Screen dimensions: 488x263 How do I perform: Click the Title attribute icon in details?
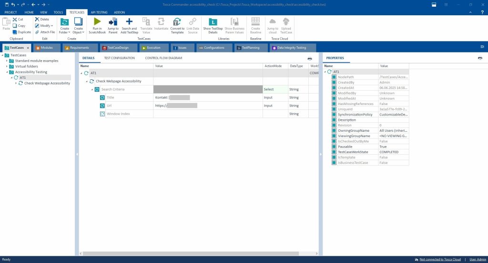tap(102, 97)
